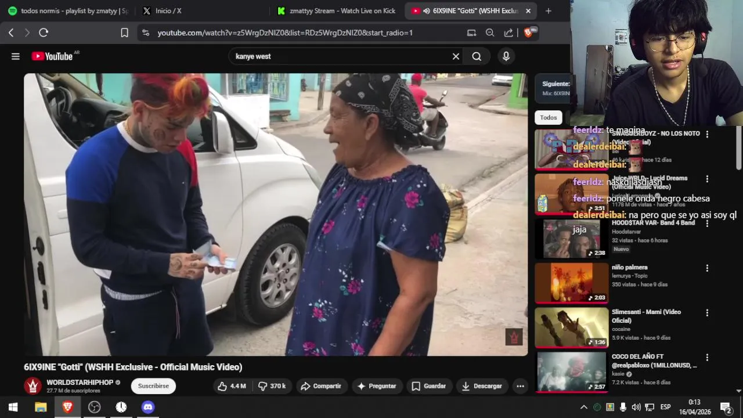Click the YouTube search magnifier button

click(x=477, y=56)
